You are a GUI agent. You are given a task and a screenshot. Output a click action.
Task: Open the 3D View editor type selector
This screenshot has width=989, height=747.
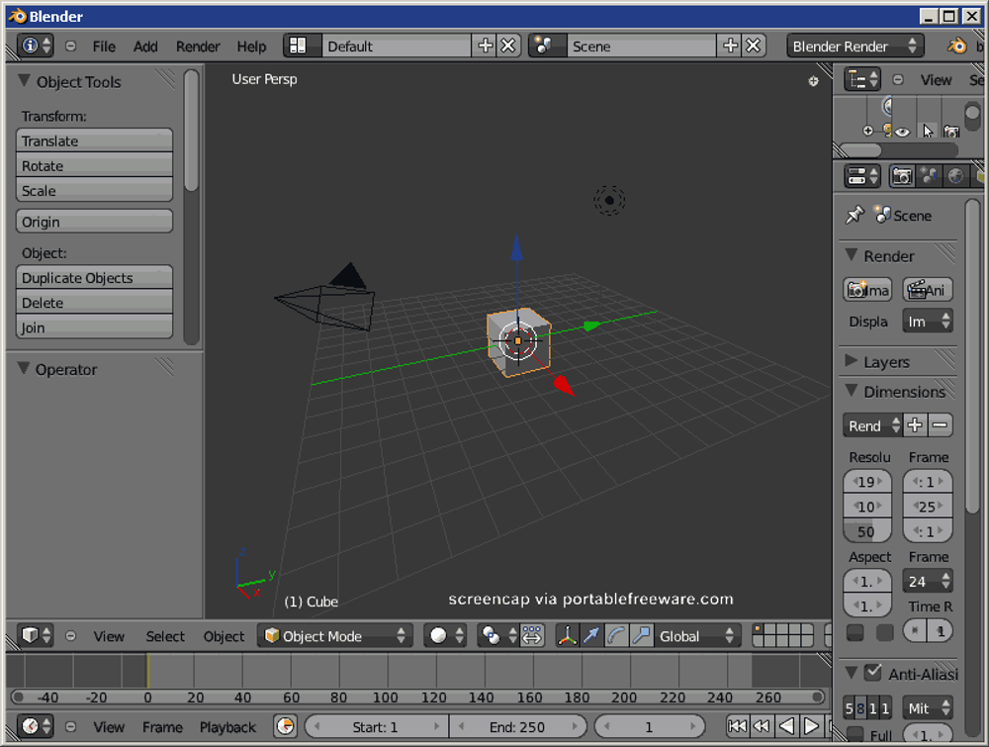pos(36,635)
